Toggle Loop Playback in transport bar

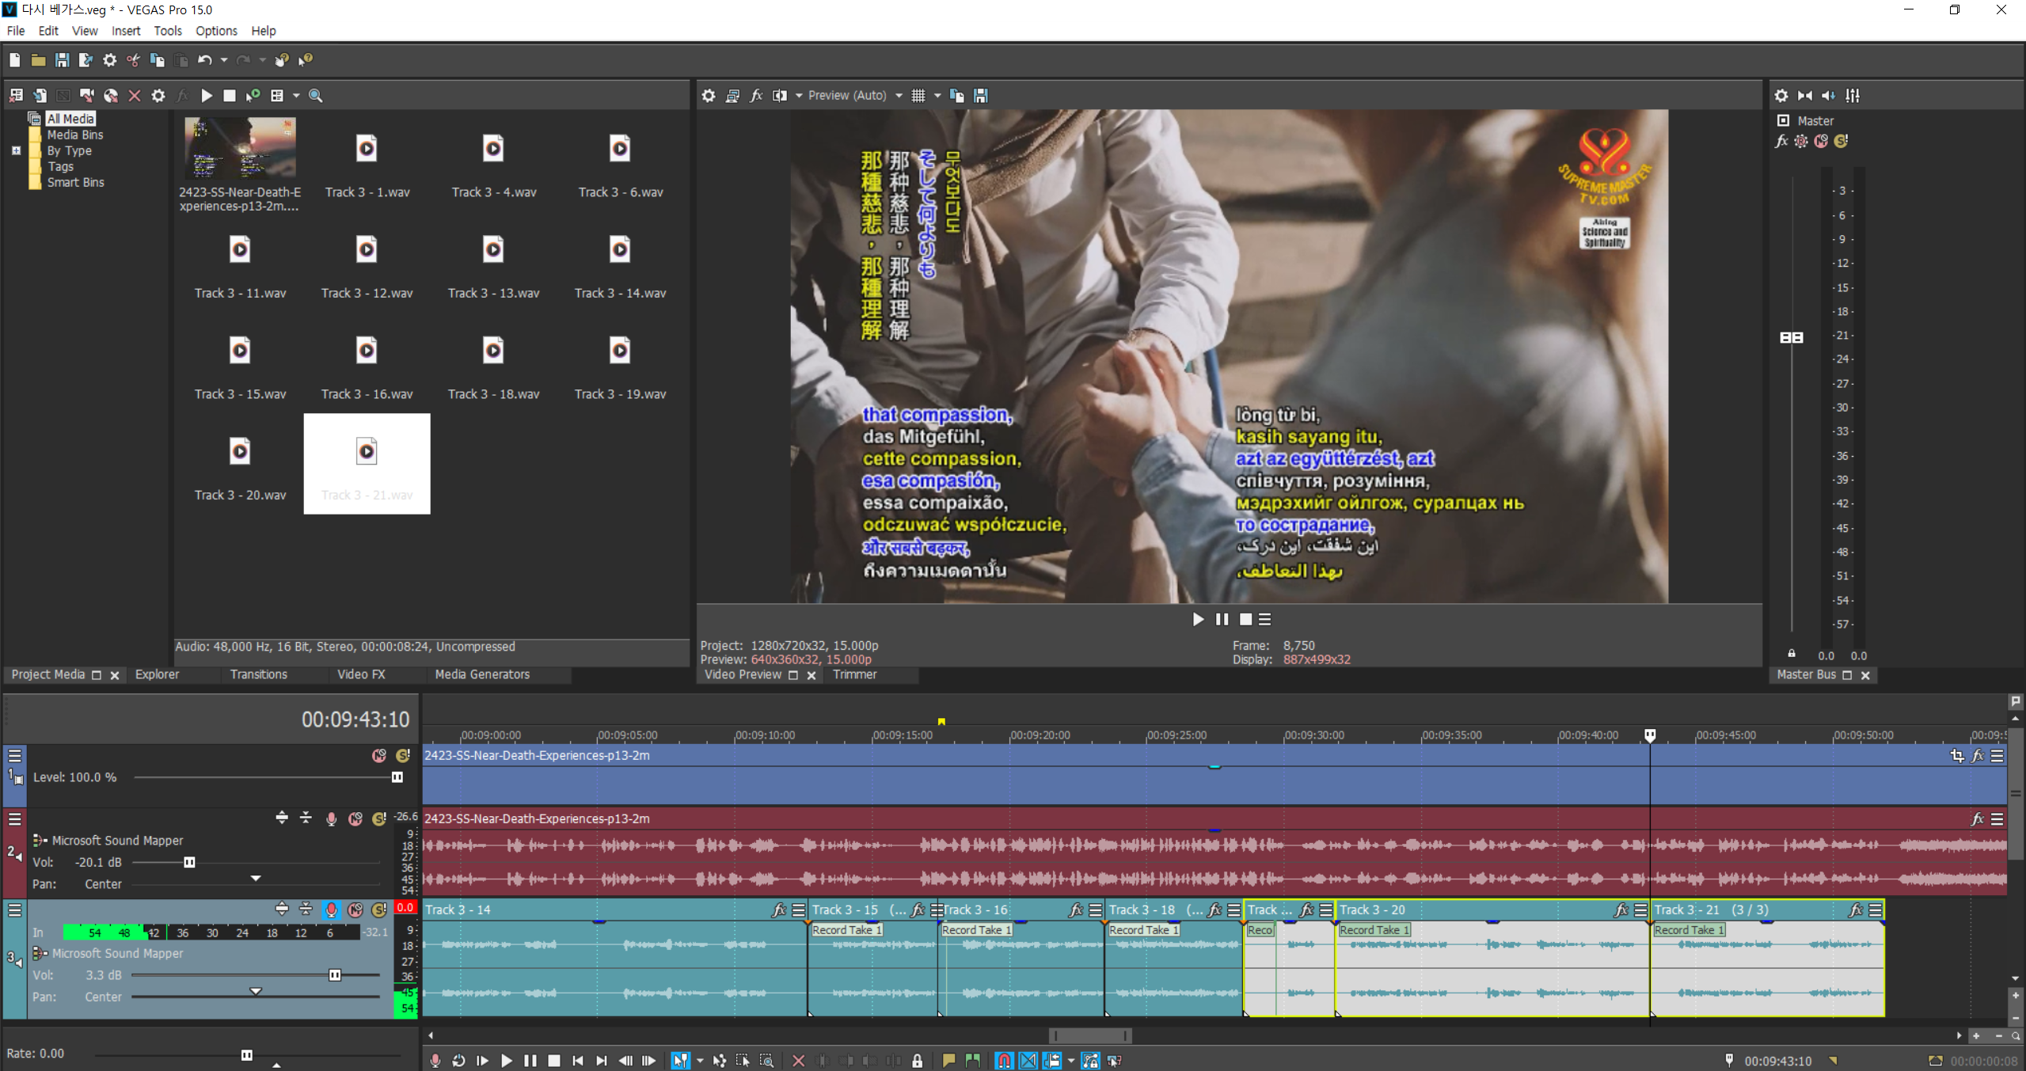459,1061
